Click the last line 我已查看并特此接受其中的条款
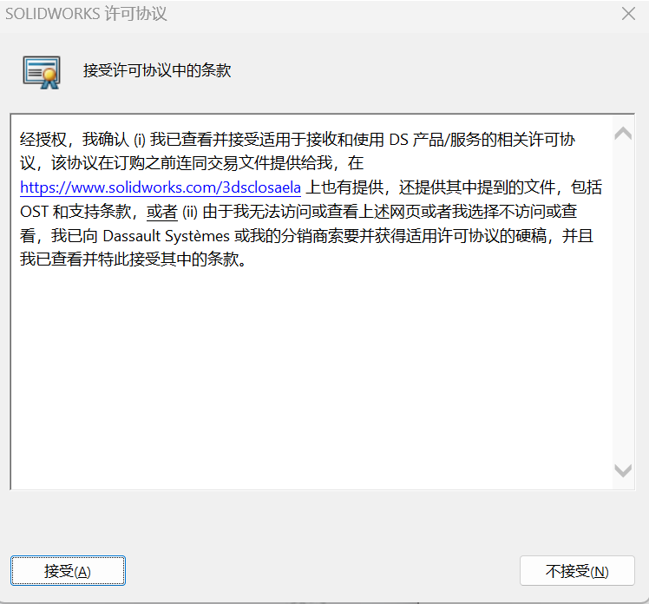 pyautogui.click(x=133, y=259)
